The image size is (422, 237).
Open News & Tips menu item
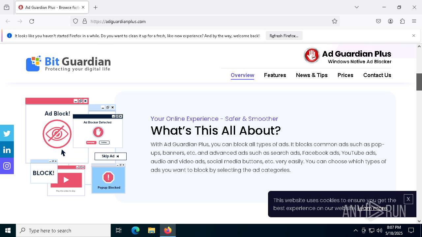pos(312,75)
